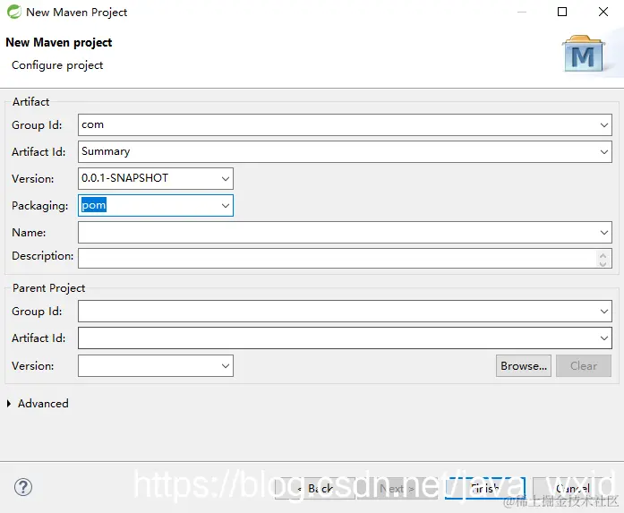Close the dialog with the X button
This screenshot has width=624, height=513.
(603, 12)
